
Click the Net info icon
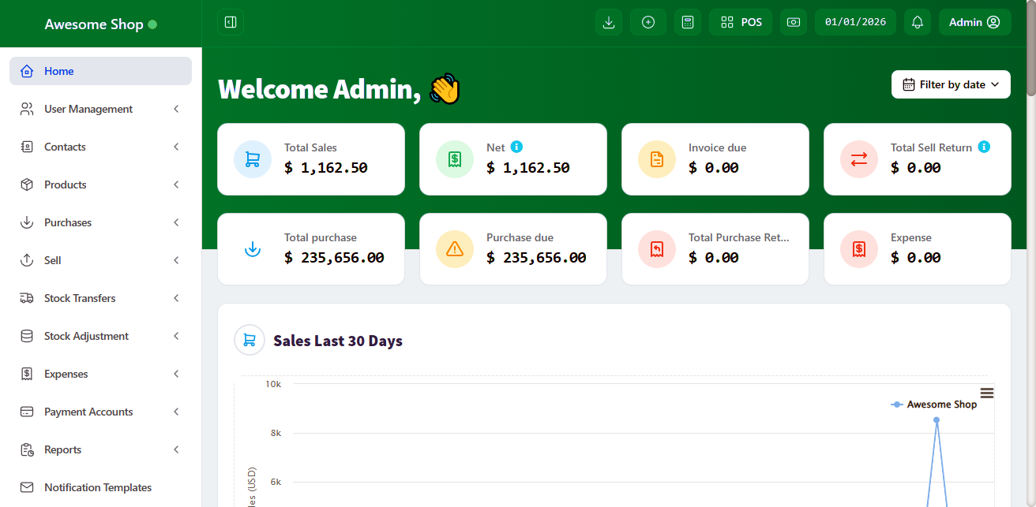(x=516, y=147)
